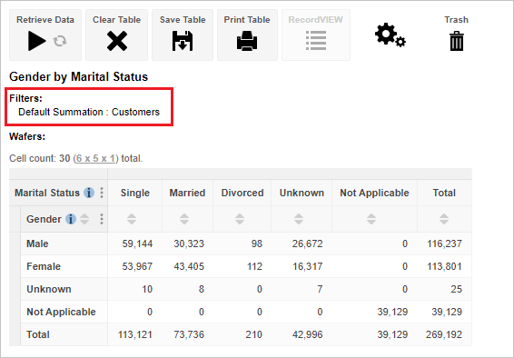Viewport: 514px width, 358px height.
Task: Sort by Single column arrows
Action: click(x=132, y=219)
